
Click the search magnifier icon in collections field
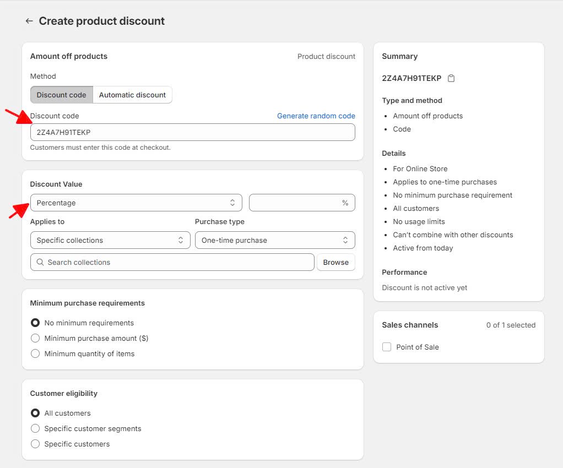point(40,262)
